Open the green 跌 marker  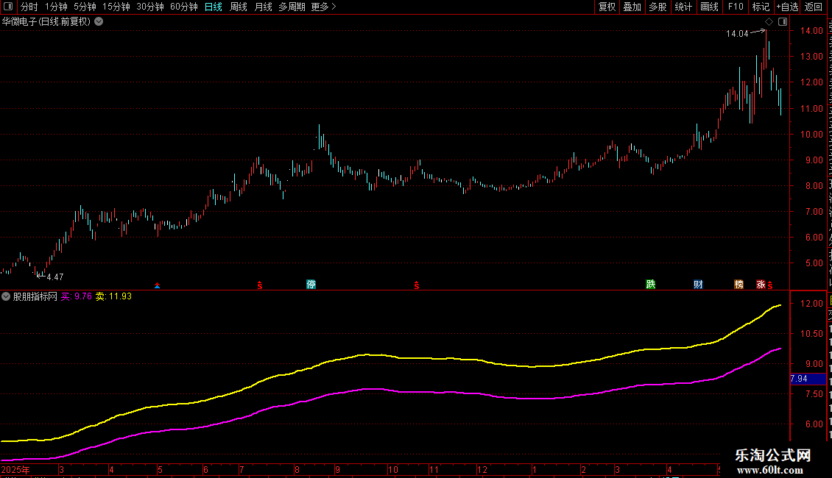tap(651, 285)
